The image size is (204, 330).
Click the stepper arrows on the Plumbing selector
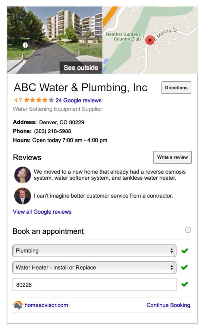(x=172, y=250)
